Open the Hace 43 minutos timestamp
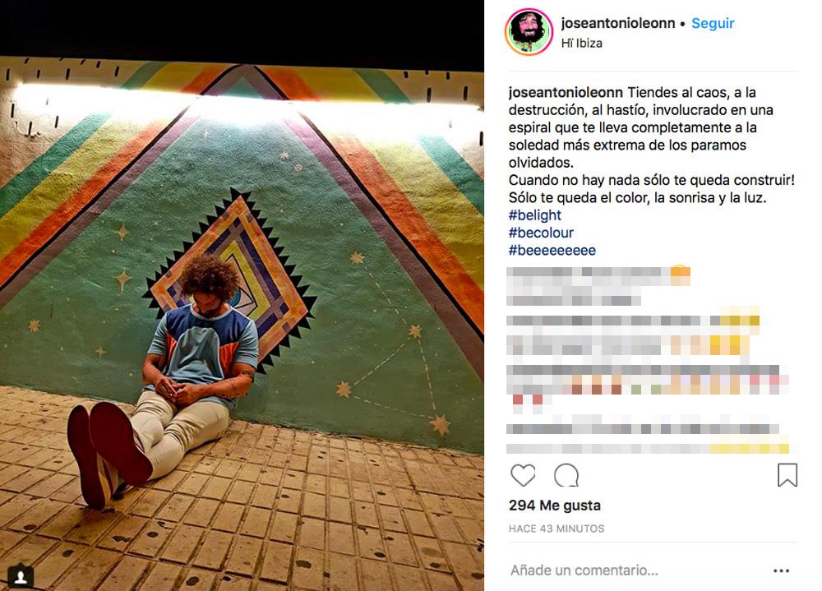The width and height of the screenshot is (822, 591). [x=556, y=529]
